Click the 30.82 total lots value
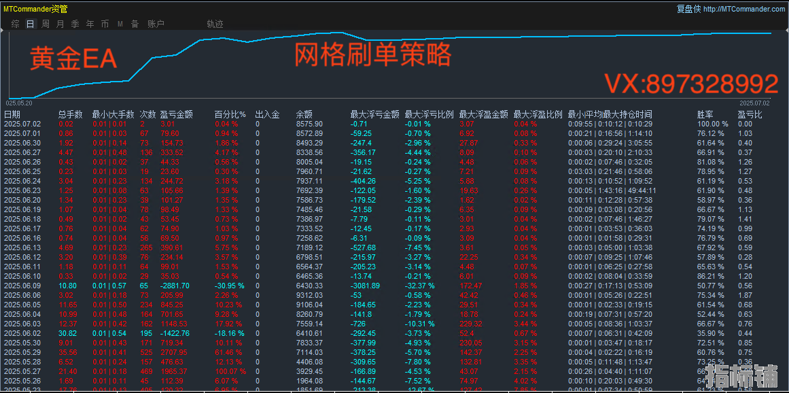The height and width of the screenshot is (393, 789). click(67, 333)
